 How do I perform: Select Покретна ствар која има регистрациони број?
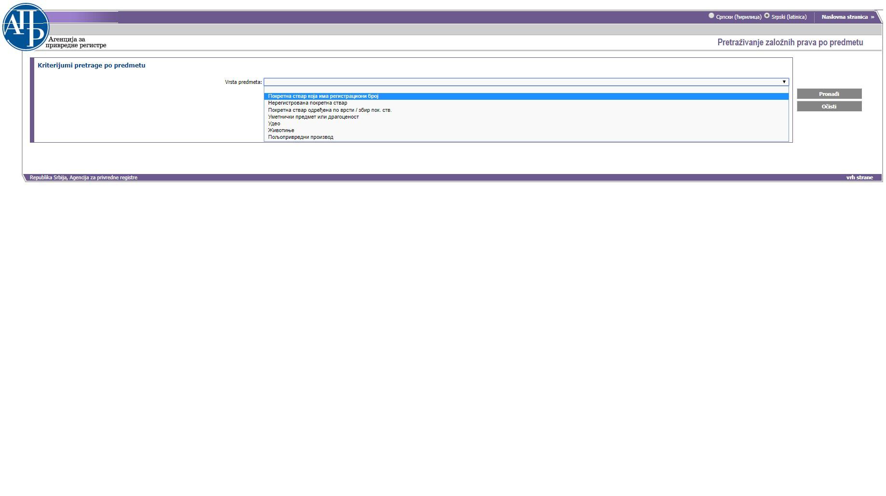point(526,96)
